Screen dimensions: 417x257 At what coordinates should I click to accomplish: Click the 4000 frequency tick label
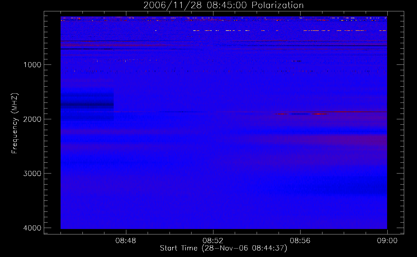pyautogui.click(x=32, y=228)
